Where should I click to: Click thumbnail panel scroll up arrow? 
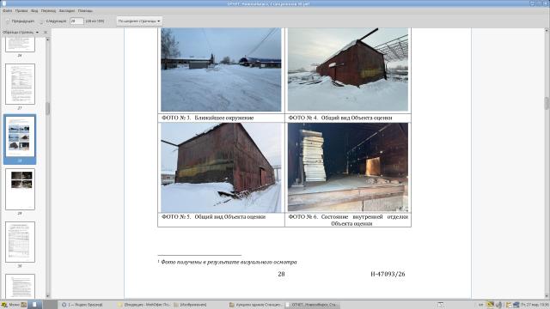pyautogui.click(x=48, y=39)
